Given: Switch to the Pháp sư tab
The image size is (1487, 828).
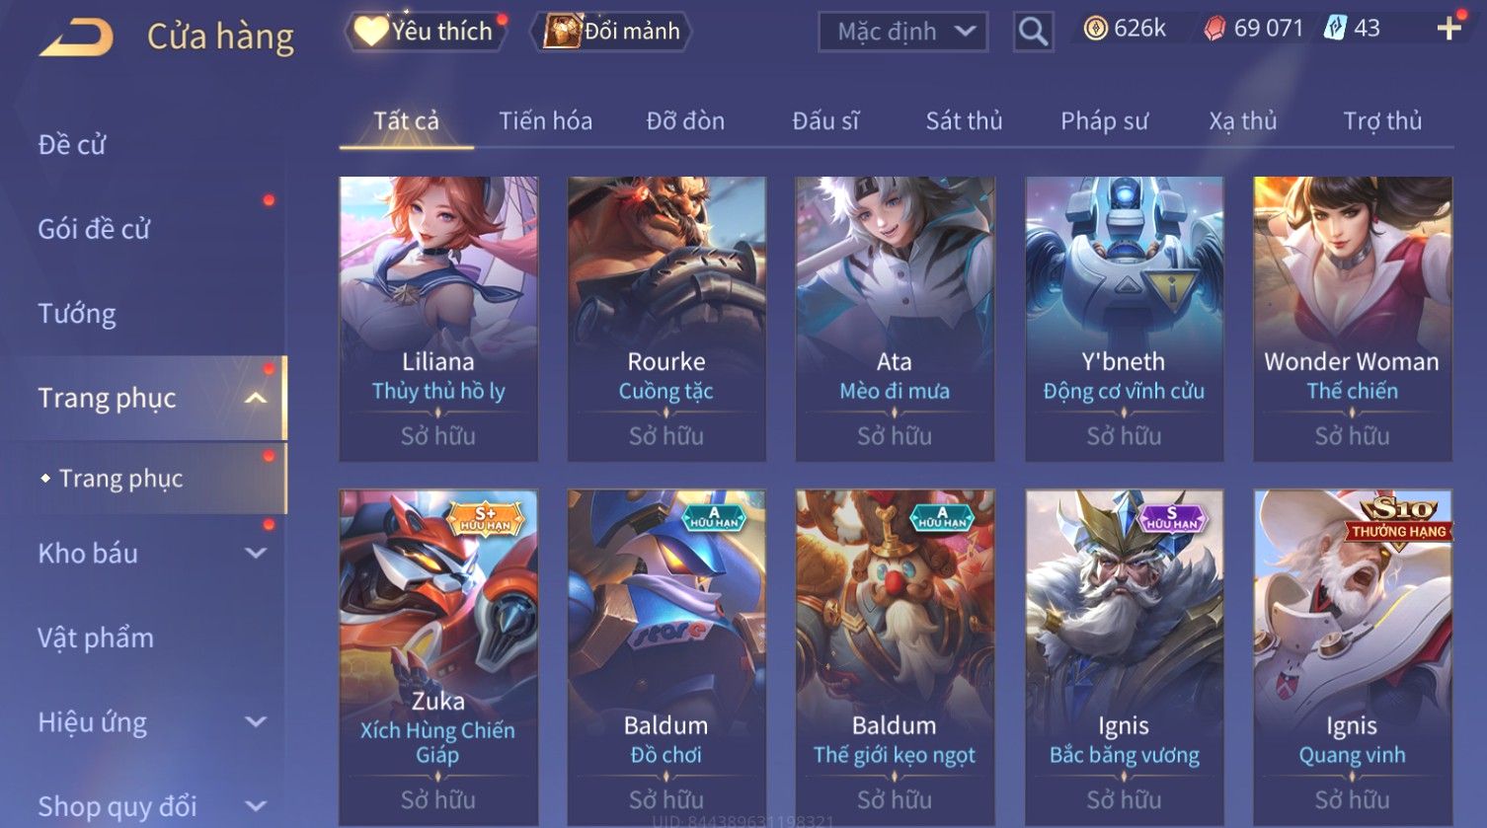Looking at the screenshot, I should click(x=1104, y=120).
